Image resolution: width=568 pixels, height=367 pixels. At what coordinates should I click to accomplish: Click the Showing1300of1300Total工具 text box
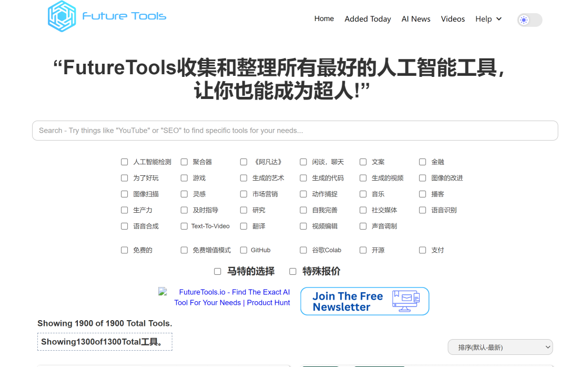105,342
